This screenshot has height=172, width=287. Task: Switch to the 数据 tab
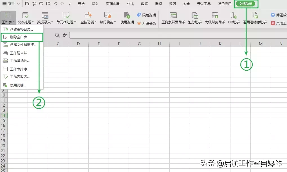pos(144,4)
